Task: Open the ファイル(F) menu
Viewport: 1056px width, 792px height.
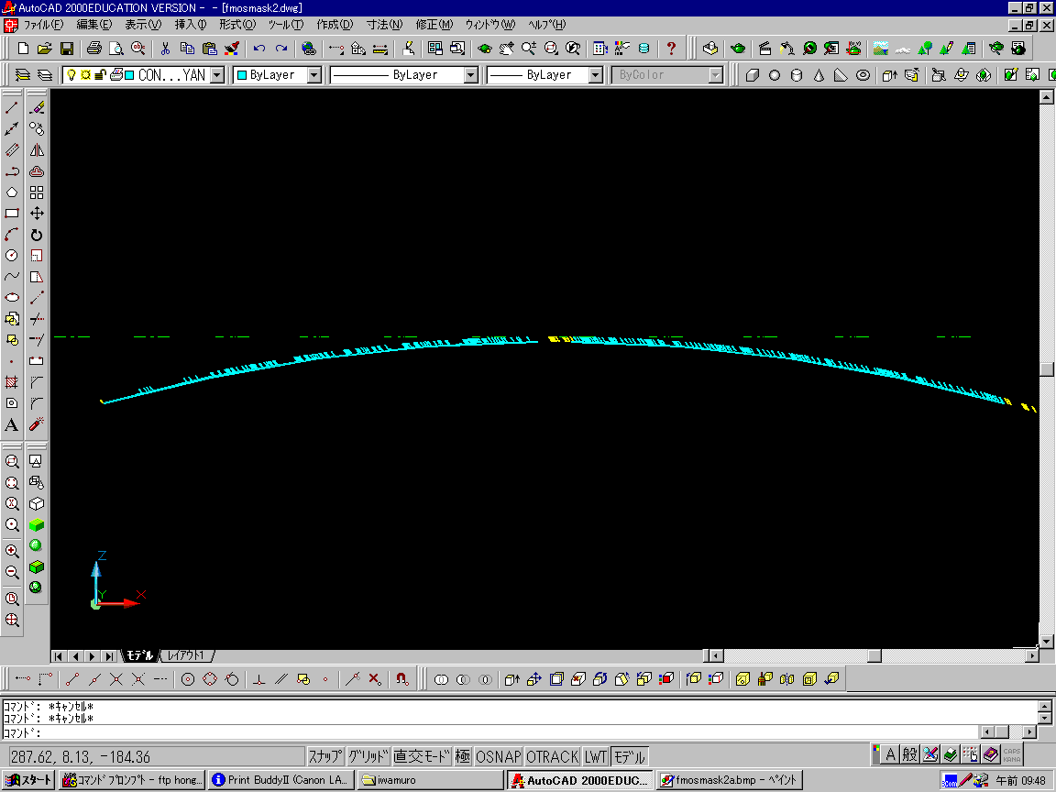Action: point(43,24)
